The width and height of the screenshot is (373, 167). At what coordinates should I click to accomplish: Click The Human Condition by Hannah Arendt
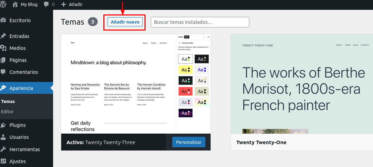pos(151,86)
